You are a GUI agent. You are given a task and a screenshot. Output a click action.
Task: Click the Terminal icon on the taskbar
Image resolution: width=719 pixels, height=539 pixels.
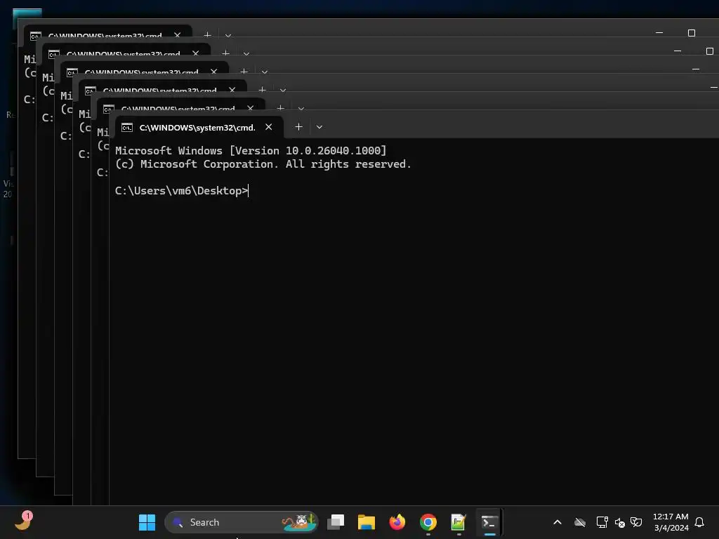[x=489, y=522]
